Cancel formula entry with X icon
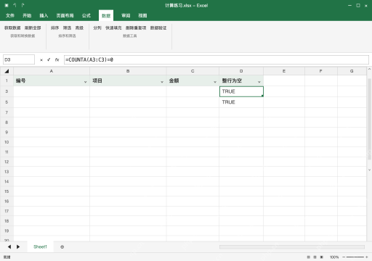Screen dimensions: 372x261 (41, 60)
